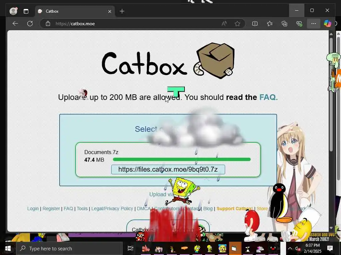Open the Register link
The width and height of the screenshot is (341, 255).
[x=51, y=209]
